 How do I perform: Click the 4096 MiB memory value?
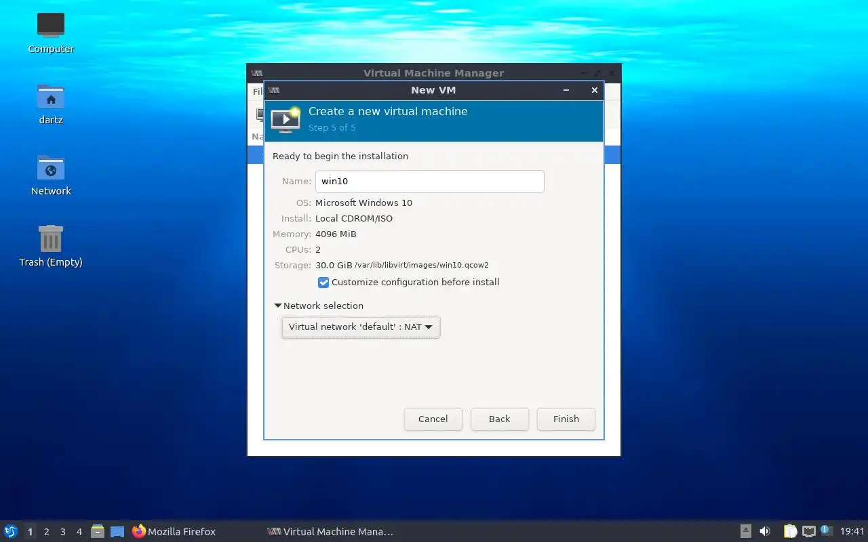(x=336, y=234)
